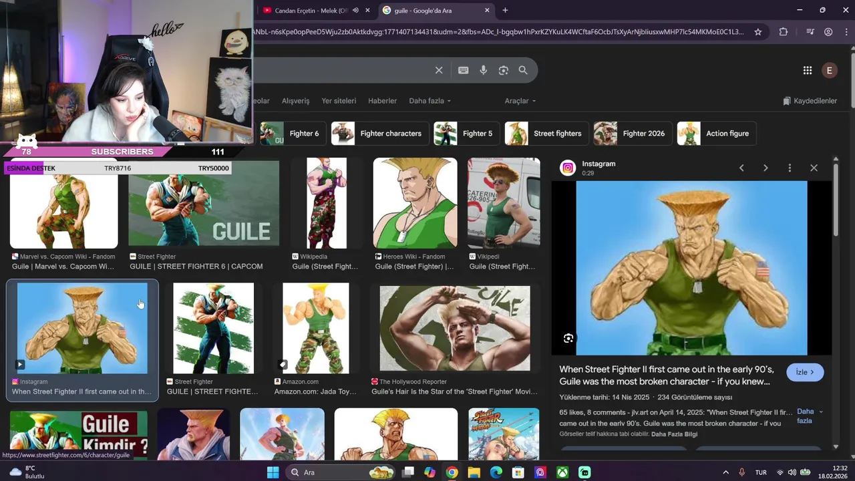Open Task View on taskbar
Image resolution: width=855 pixels, height=481 pixels.
pos(407,472)
